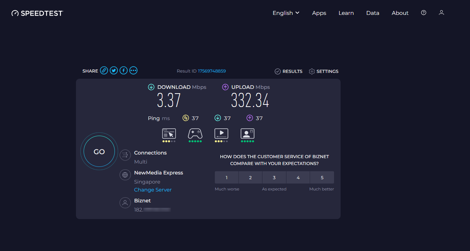470x251 pixels.
Task: Open the Apps menu
Action: [319, 13]
